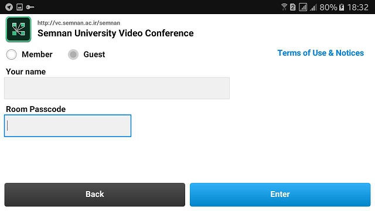Screen dimensions: 375x211
Task: Tap the Back button
Action: (95, 195)
